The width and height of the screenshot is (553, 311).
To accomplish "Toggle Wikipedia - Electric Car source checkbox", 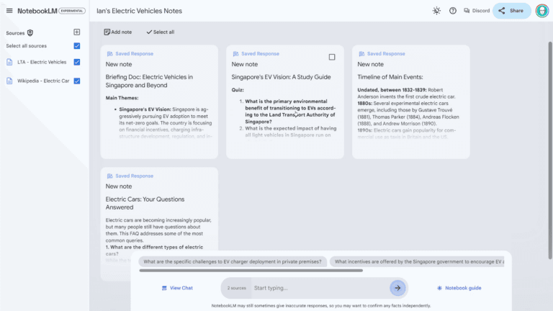I will pos(77,81).
